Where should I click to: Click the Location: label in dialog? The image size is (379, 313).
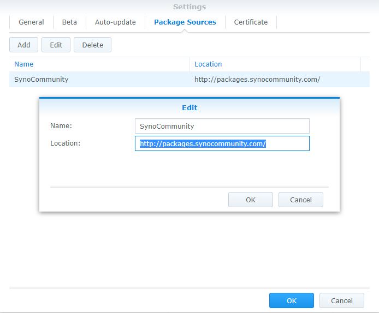coord(66,143)
